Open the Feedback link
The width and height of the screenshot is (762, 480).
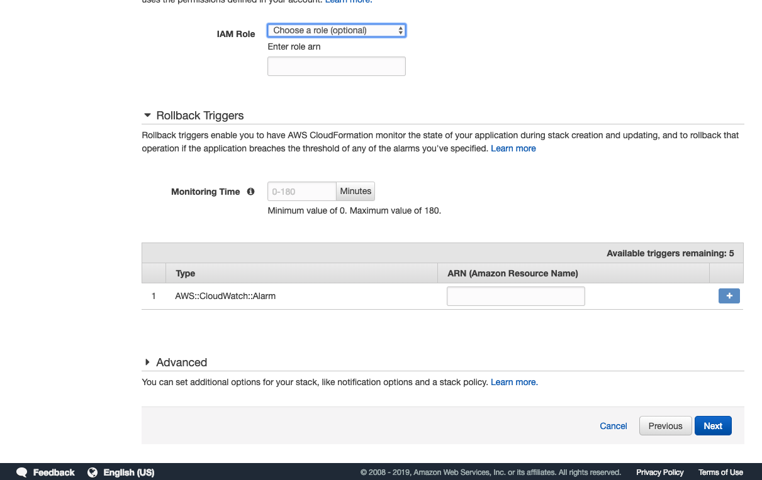pos(53,472)
